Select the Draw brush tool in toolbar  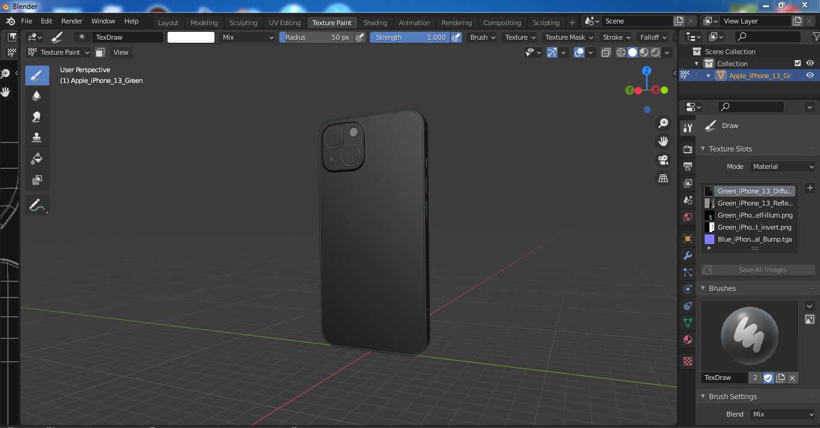37,75
